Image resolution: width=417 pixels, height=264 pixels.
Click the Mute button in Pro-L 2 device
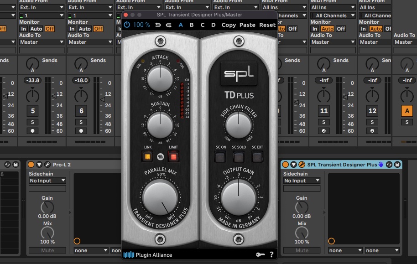47,250
